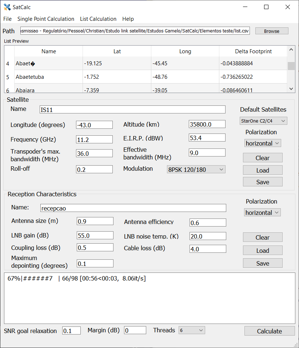Open the File menu

coord(7,19)
